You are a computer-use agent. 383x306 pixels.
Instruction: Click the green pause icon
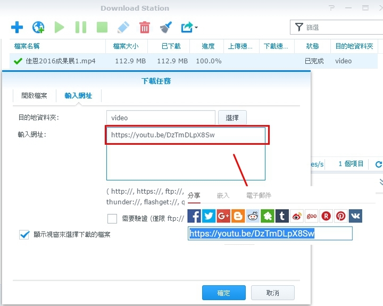tap(81, 27)
